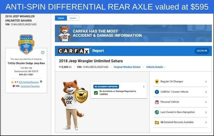The image size is (214, 136).
Task: Open 425 Verified Reviews link
Action: tap(29, 82)
